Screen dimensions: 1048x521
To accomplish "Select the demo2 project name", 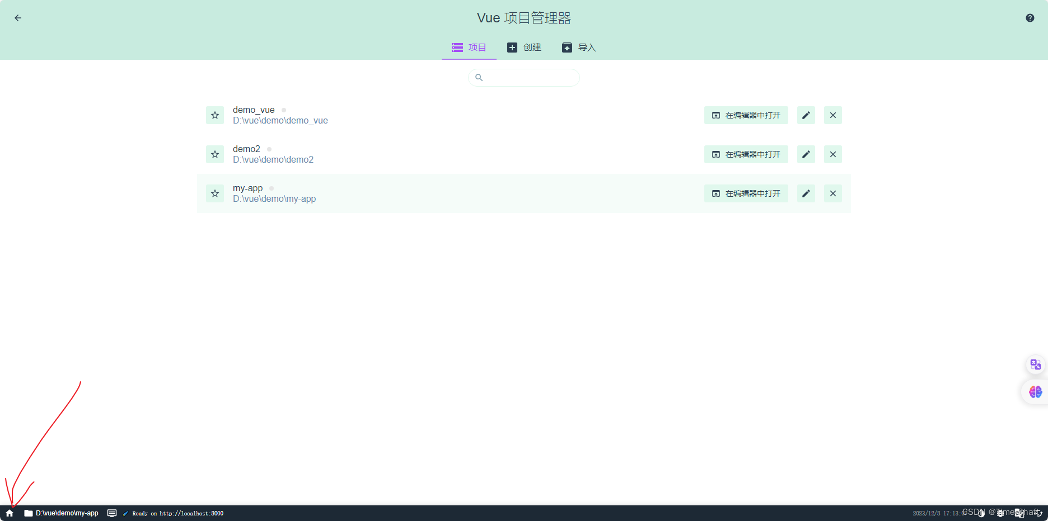I will click(246, 149).
